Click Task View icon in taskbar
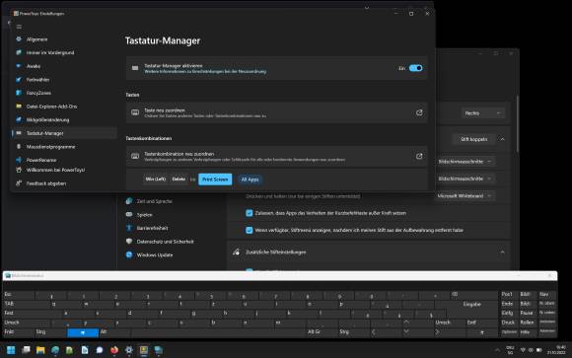This screenshot has width=572, height=358. 26,350
